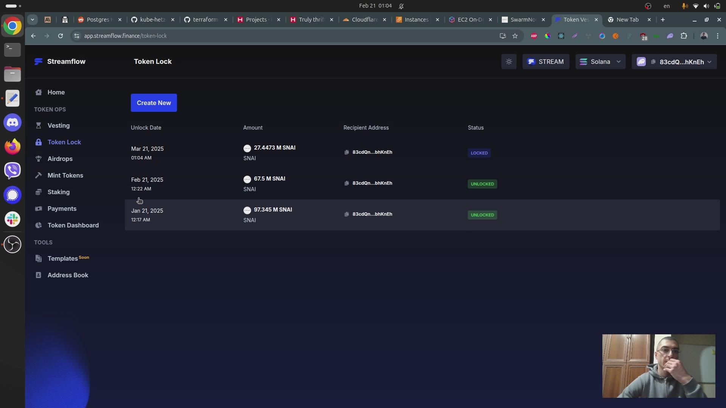Open Chrome extensions puzzle icon
726x408 pixels.
pyautogui.click(x=684, y=36)
